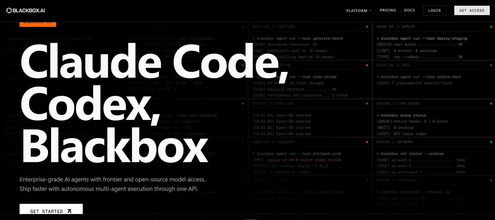Viewport: 495px width, 220px height.
Task: Click the green status dot on AGENT-04
Action: pyautogui.click(x=491, y=27)
